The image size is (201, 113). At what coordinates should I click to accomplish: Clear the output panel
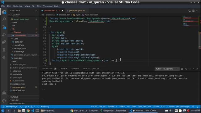click(182, 69)
